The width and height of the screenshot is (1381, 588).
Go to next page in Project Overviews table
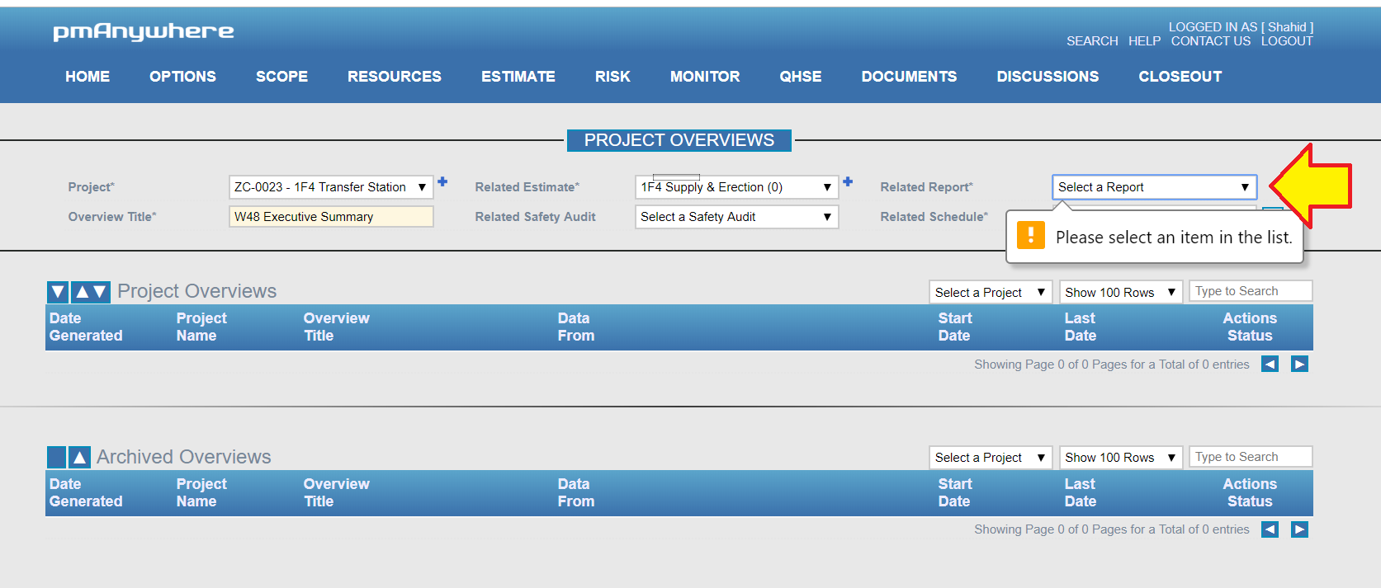(1299, 365)
